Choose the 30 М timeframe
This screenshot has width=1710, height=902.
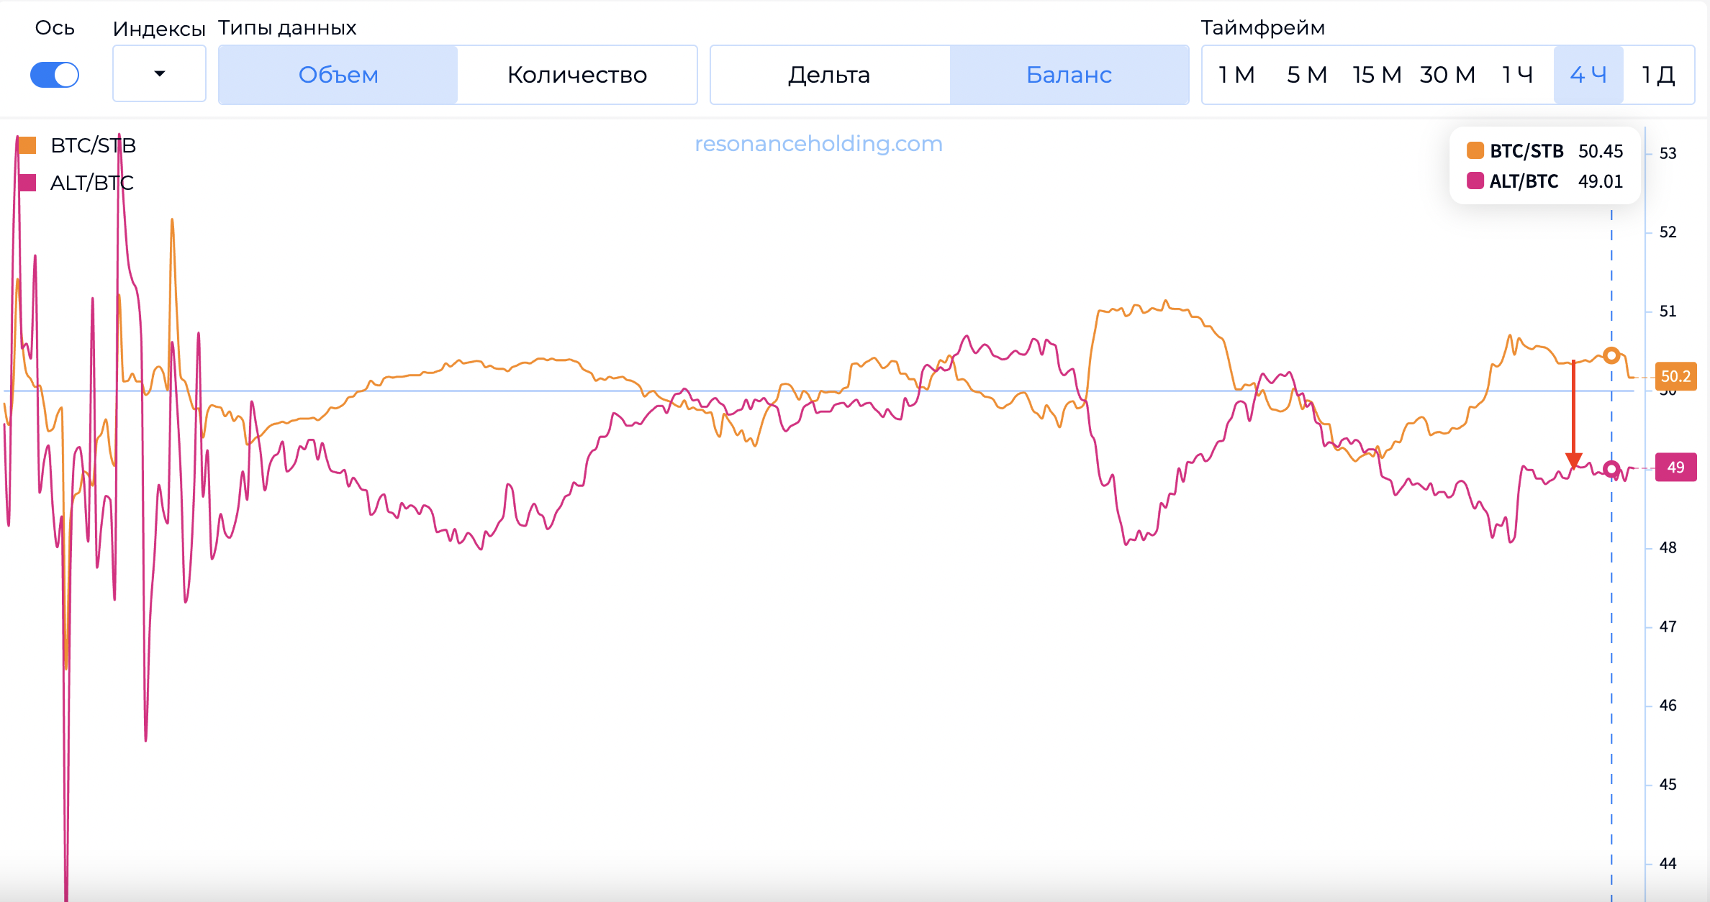click(1447, 75)
